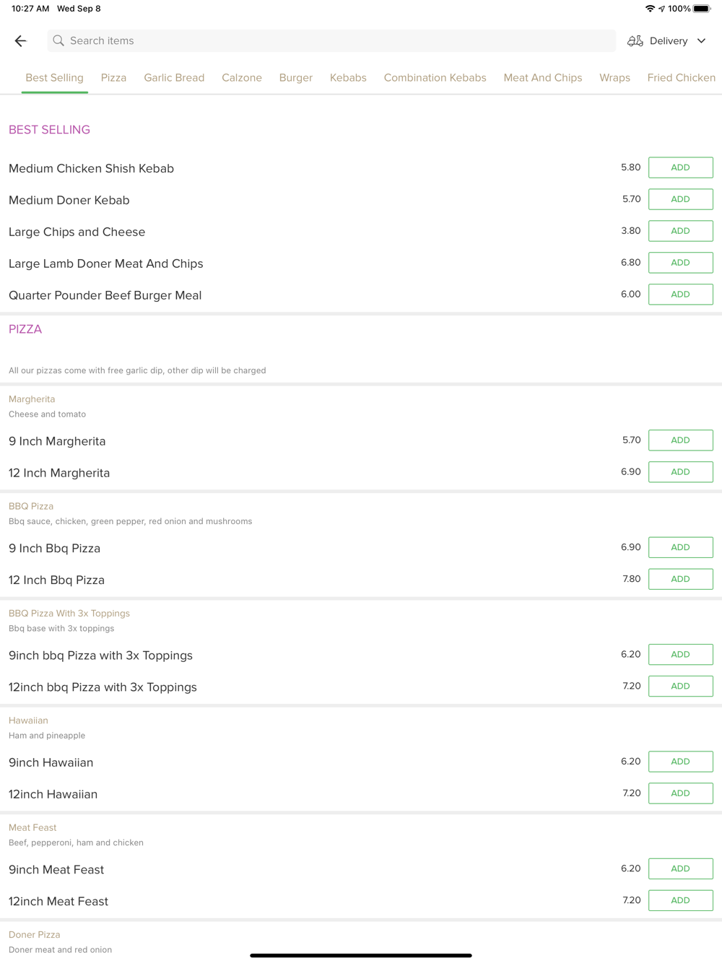Add Quarter Pounder Beef Burger Meal
The height and width of the screenshot is (963, 722).
click(680, 295)
